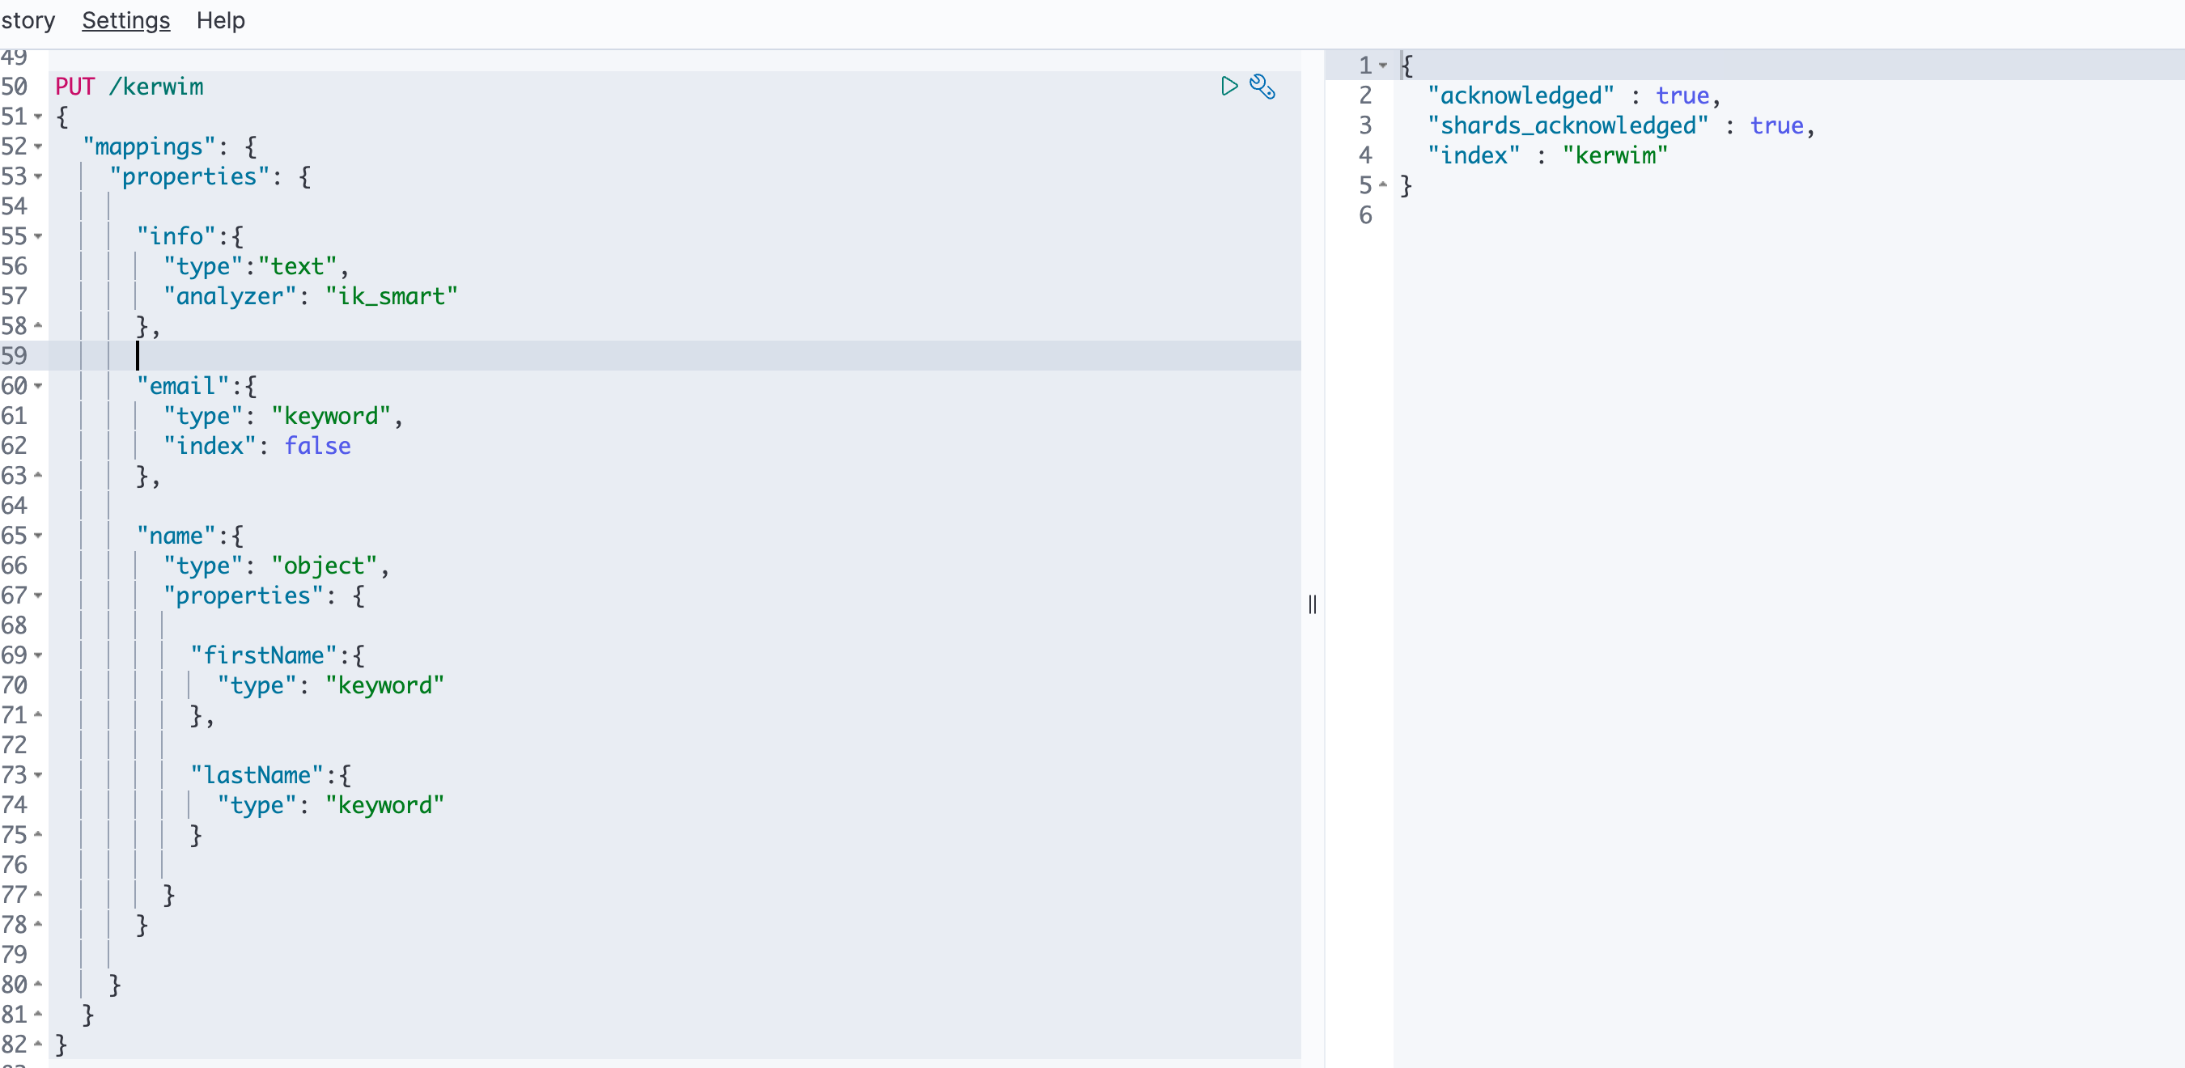Collapse the info block at line 55

[x=38, y=235]
